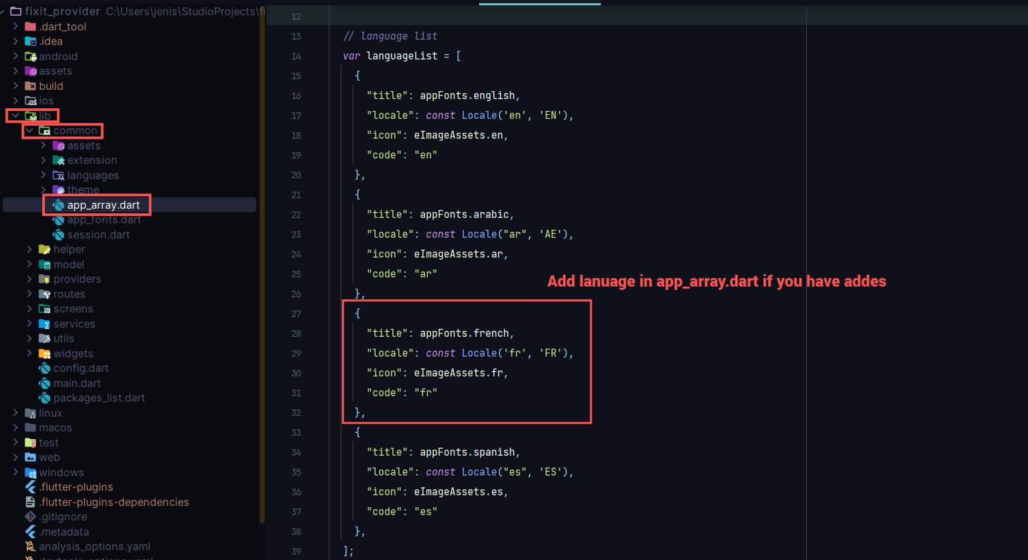Expand the languages folder
The height and width of the screenshot is (560, 1028).
[x=44, y=176]
